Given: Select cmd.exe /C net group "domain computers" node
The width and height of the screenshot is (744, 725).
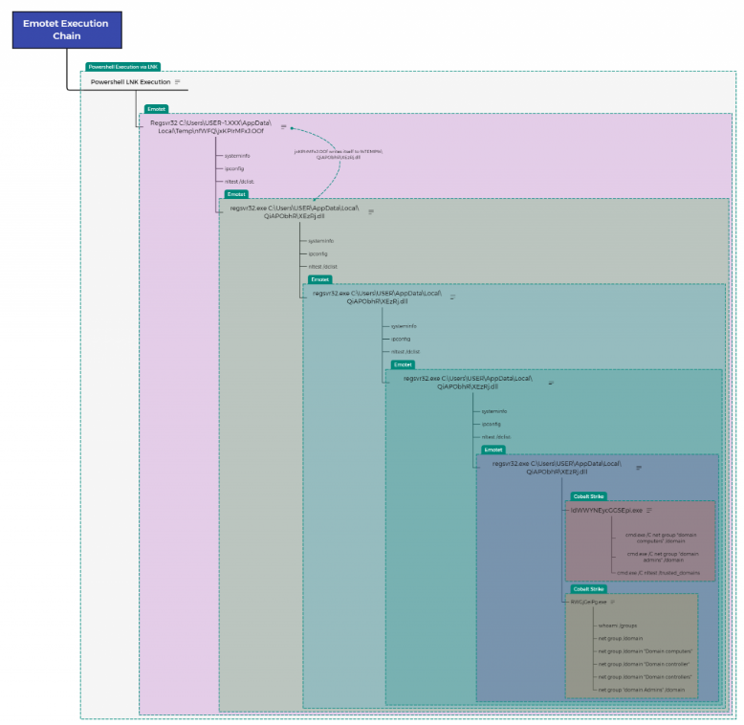Looking at the screenshot, I should coord(661,538).
